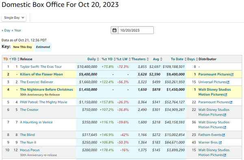Sort by the To Date column arrows
The image size is (244, 160).
(x=185, y=59)
